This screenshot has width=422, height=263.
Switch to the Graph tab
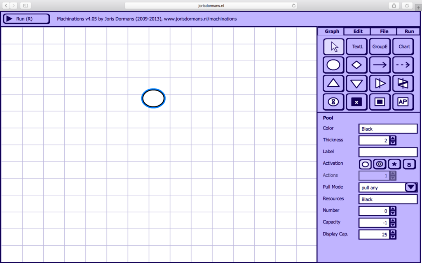[331, 31]
